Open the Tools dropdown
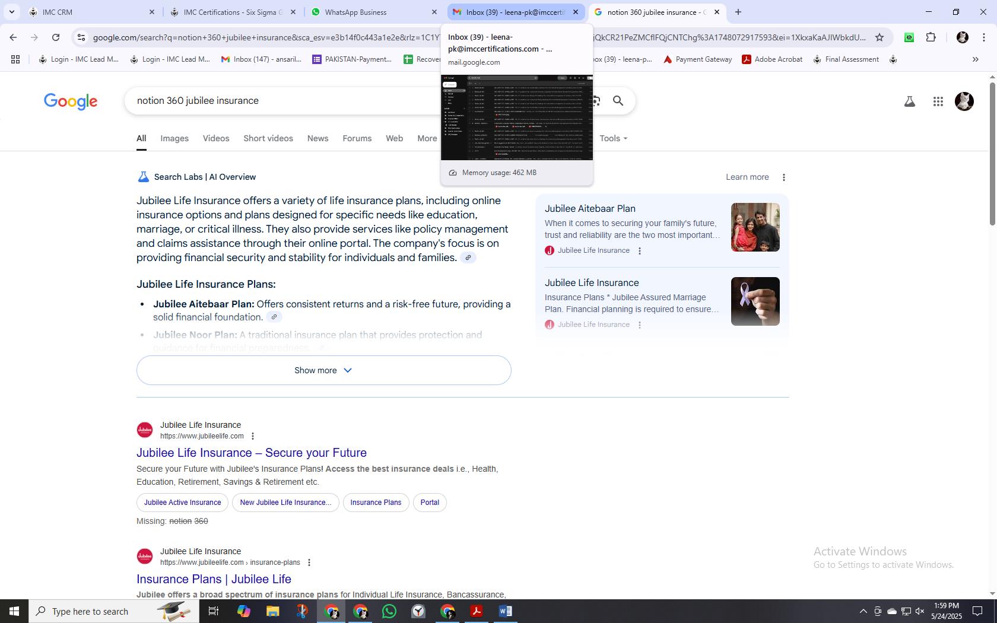 point(614,138)
